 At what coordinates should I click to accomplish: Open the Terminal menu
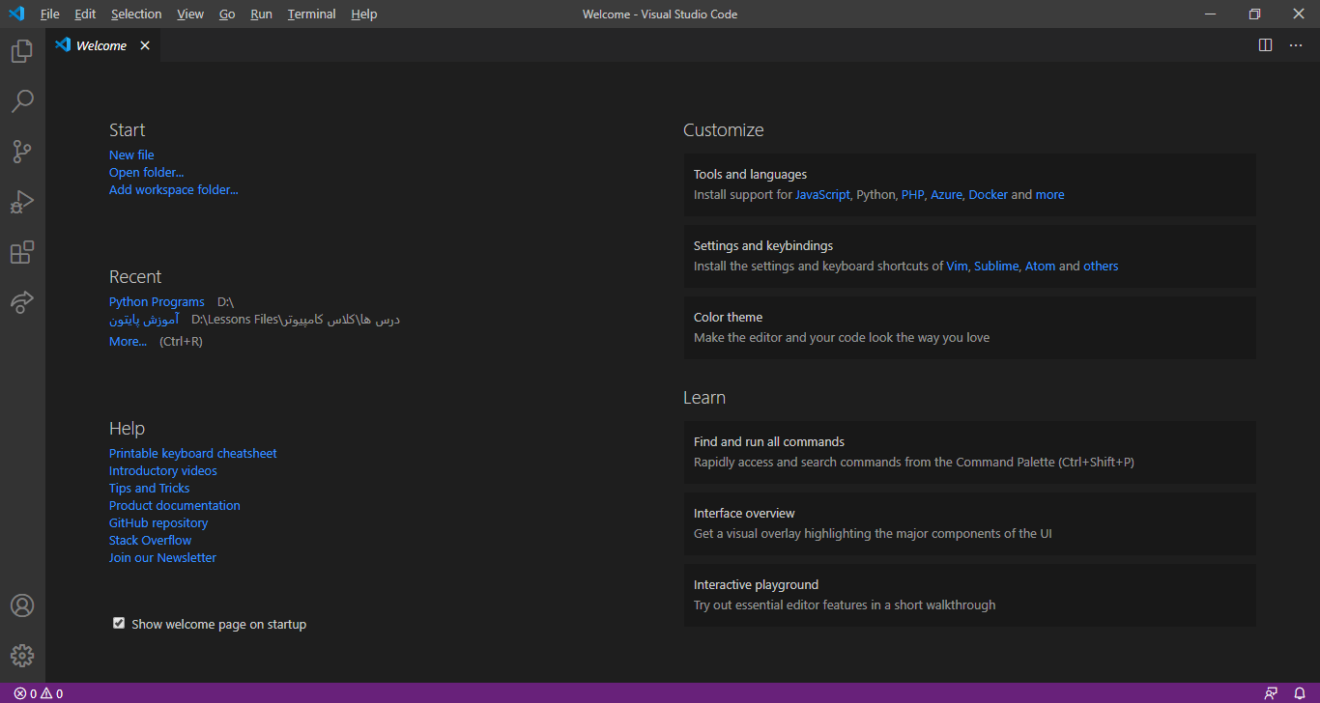[x=311, y=14]
